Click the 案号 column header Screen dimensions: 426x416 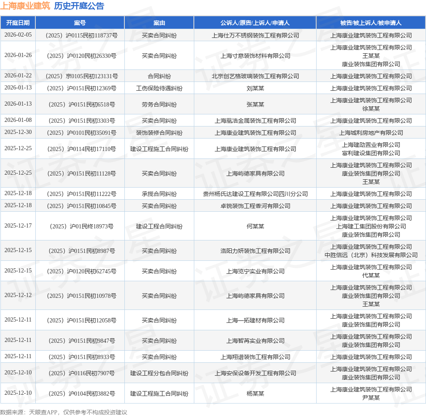coord(80,23)
